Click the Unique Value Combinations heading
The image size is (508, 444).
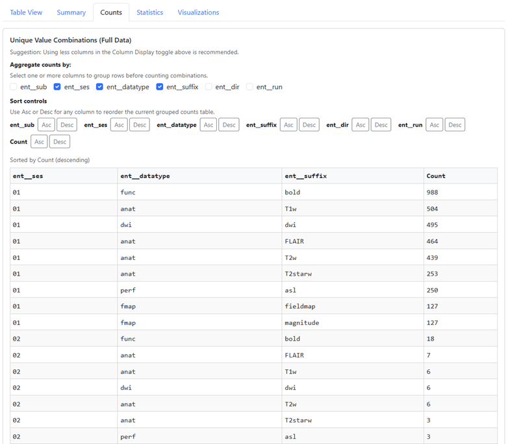(70, 40)
